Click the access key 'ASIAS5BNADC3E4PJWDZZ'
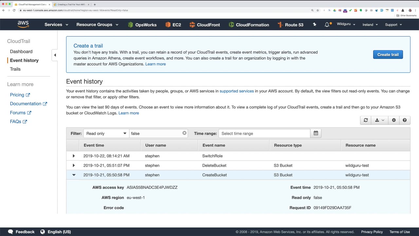Viewport: 419px width, 236px height. click(152, 187)
